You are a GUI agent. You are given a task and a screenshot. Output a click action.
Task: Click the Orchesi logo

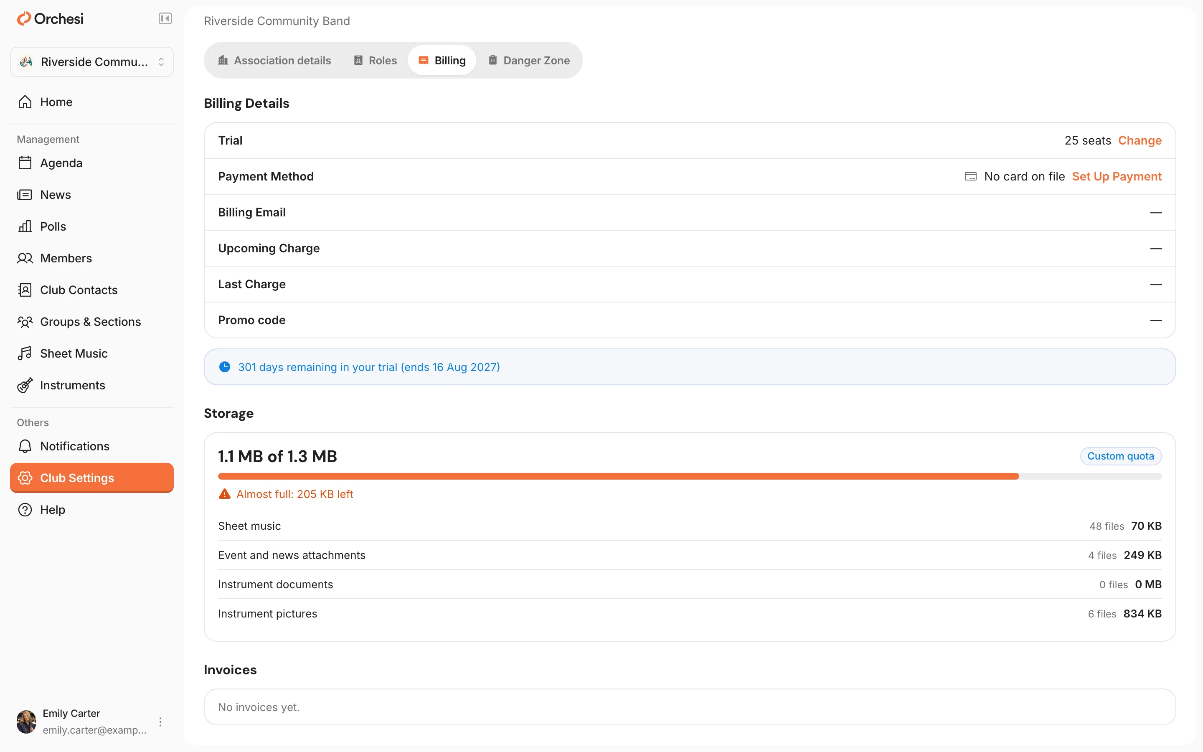pos(50,18)
